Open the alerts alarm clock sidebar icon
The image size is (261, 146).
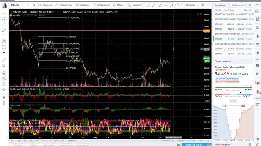coord(257,19)
